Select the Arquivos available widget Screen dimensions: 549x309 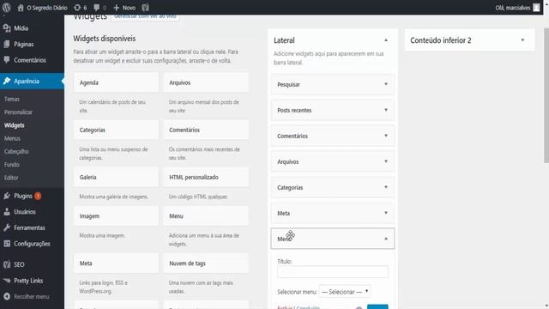(x=206, y=82)
